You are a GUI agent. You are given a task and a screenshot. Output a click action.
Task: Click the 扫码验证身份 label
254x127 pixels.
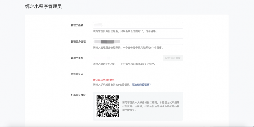78,95
